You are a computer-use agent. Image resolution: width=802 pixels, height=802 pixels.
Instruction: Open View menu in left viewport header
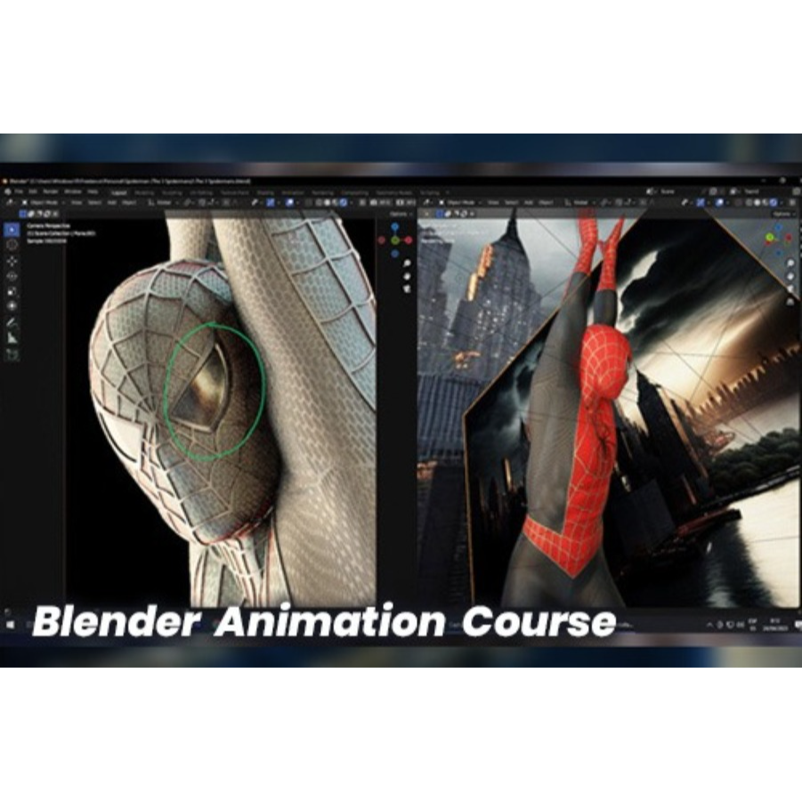pos(77,203)
